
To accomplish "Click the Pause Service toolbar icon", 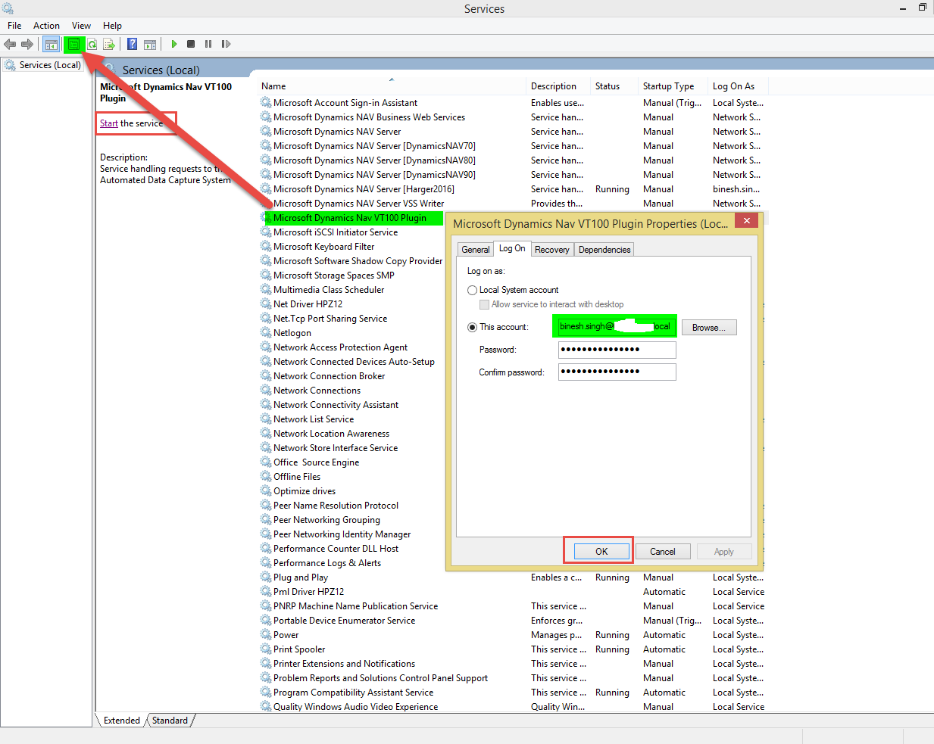I will point(208,44).
